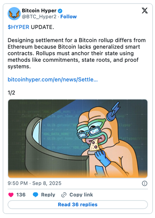Viewport: 155px width, 218px height.
Task: Click the Bitcoin Hyper display name
Action: coord(39,11)
